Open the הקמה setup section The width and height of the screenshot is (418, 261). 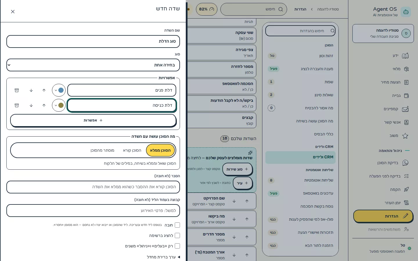click(x=383, y=190)
